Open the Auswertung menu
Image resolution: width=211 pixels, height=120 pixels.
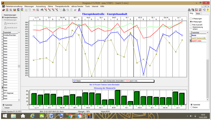(x=41, y=6)
